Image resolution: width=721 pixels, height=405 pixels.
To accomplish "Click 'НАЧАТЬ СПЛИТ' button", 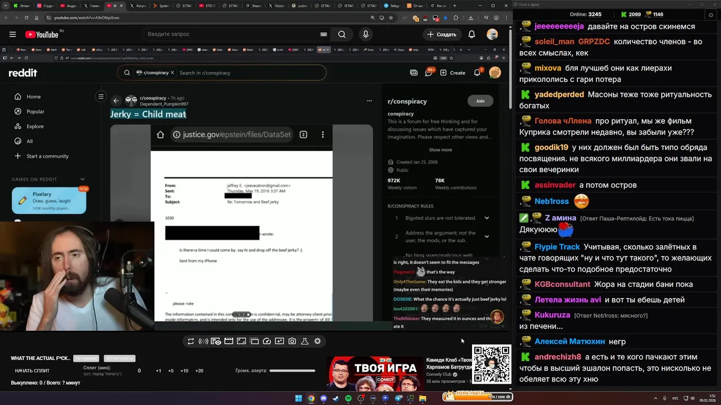I will pos(32,371).
